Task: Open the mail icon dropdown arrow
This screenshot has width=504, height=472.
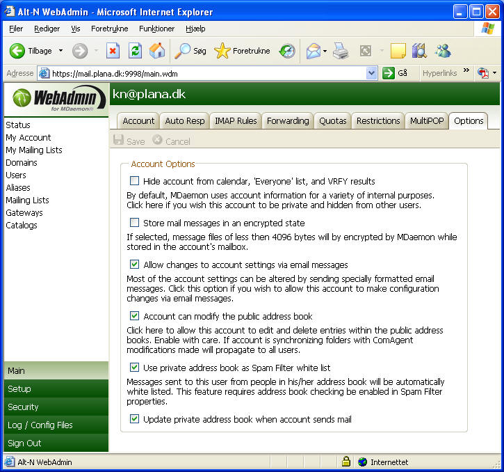Action: [325, 51]
